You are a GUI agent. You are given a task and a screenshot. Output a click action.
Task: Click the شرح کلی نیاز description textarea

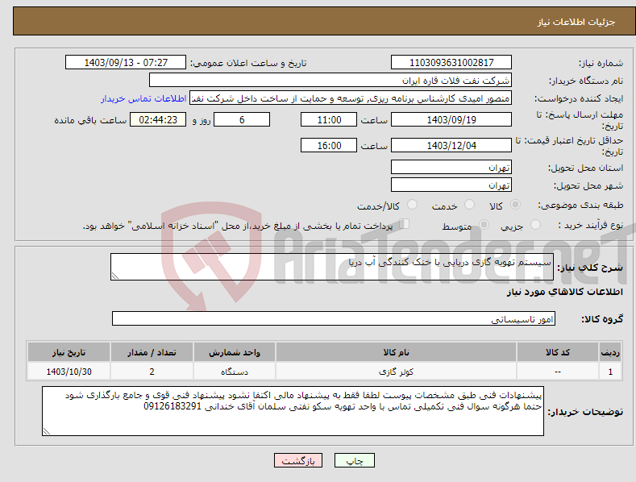point(332,267)
